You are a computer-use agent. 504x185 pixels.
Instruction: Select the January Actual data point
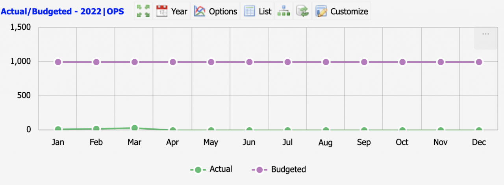(x=58, y=129)
